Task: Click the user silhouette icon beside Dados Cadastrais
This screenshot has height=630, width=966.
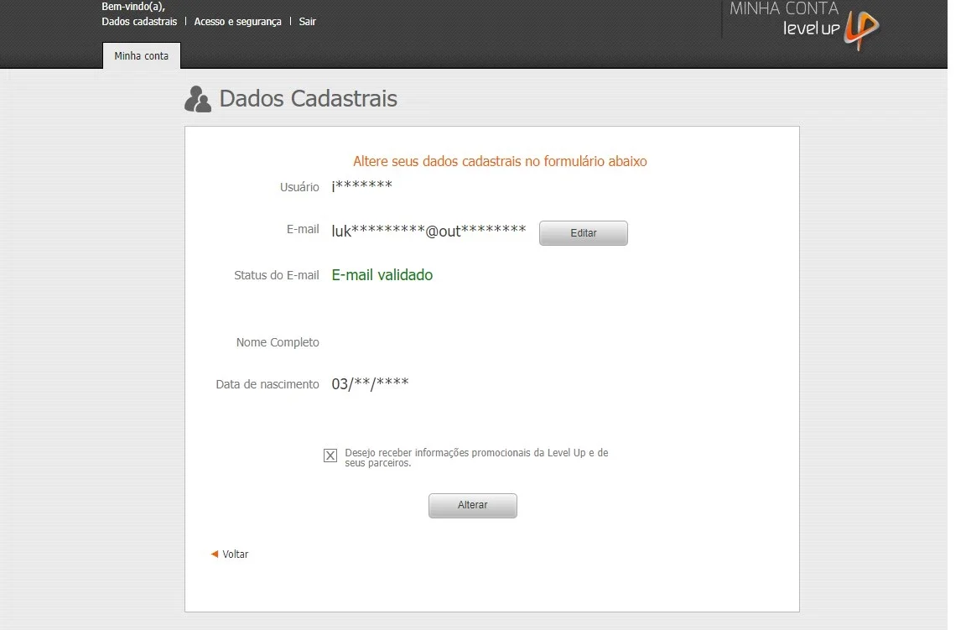Action: coord(198,99)
